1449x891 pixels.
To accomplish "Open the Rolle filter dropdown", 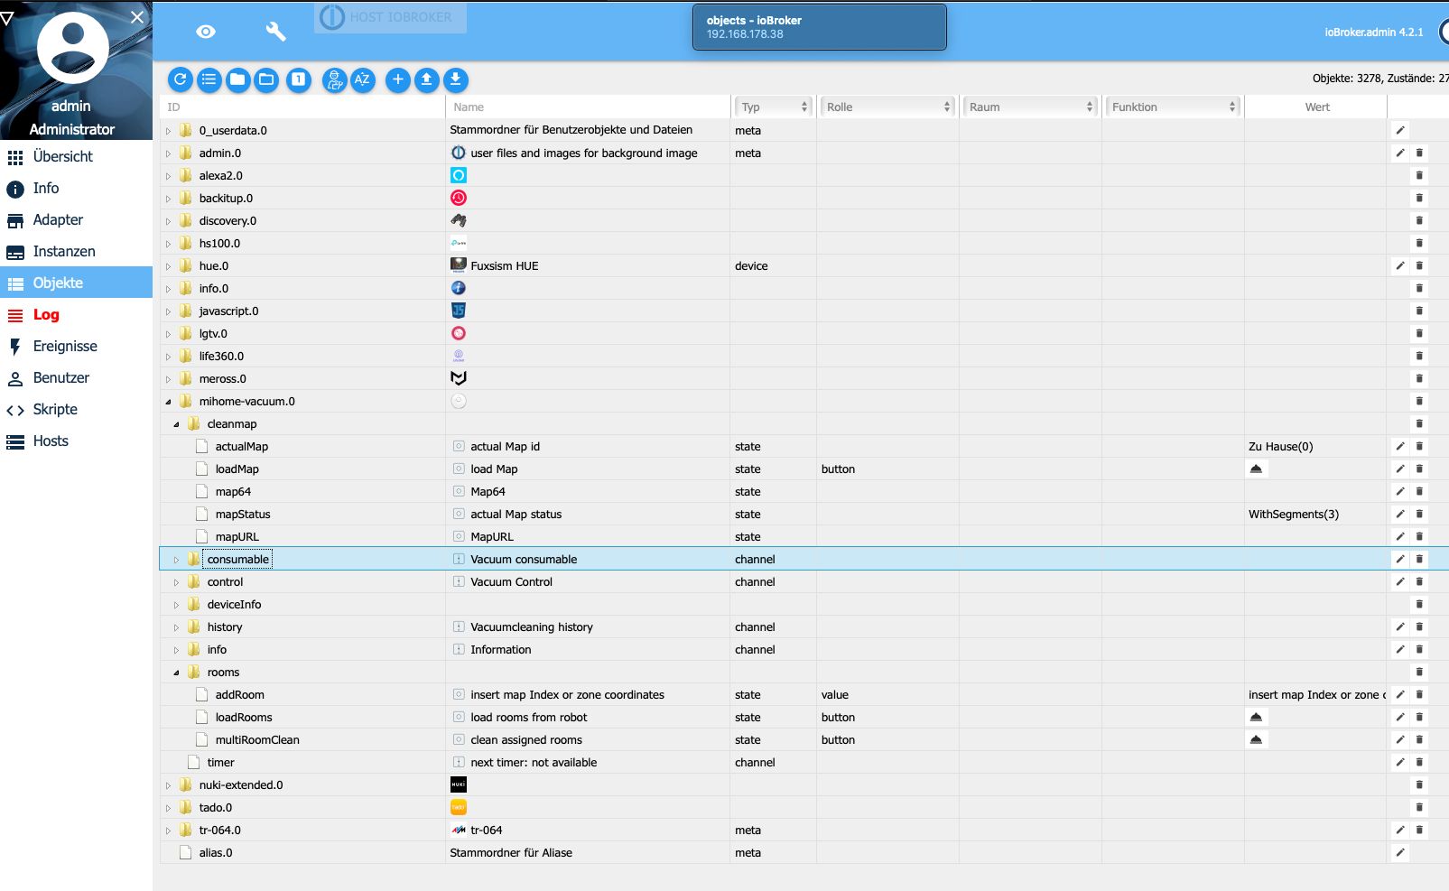I will [x=887, y=107].
